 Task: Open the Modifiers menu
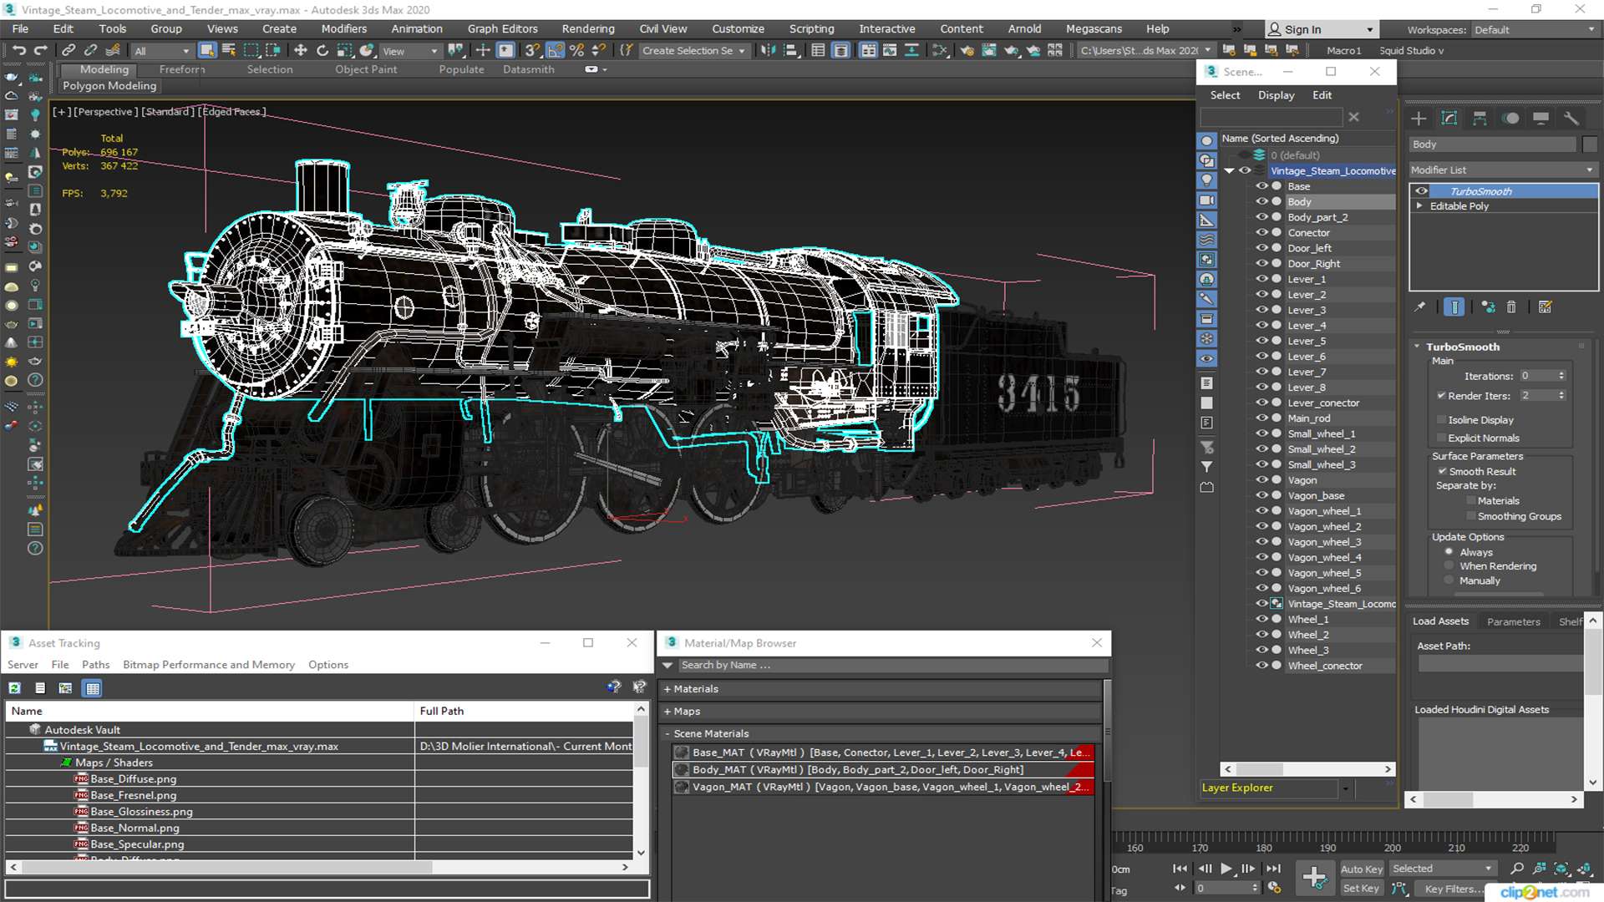pos(343,29)
